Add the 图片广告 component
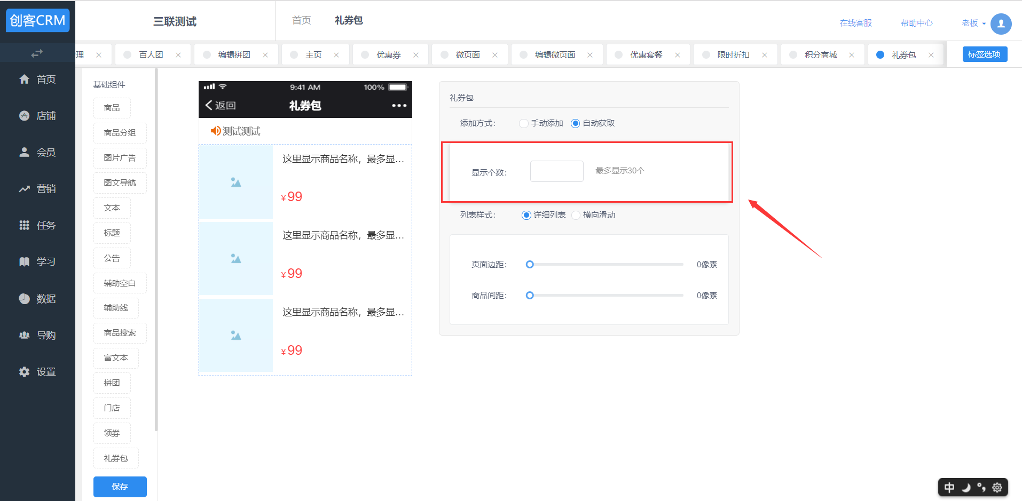The image size is (1022, 501). (x=120, y=158)
